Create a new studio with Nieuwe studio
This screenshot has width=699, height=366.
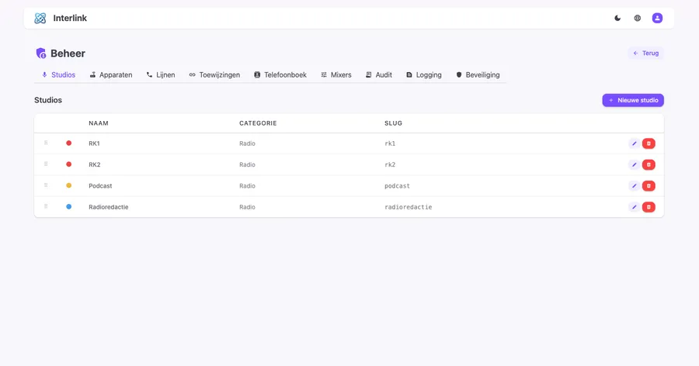(x=633, y=100)
